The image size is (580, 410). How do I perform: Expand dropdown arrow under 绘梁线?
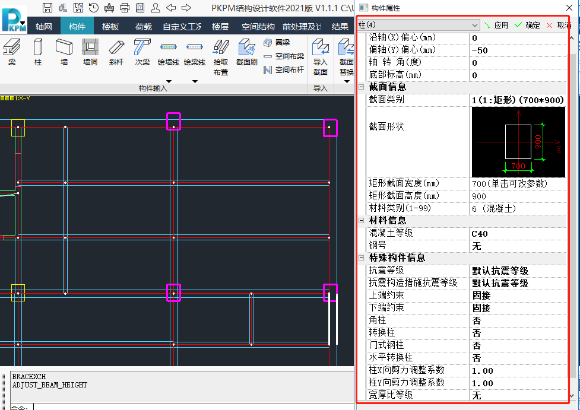(x=195, y=81)
